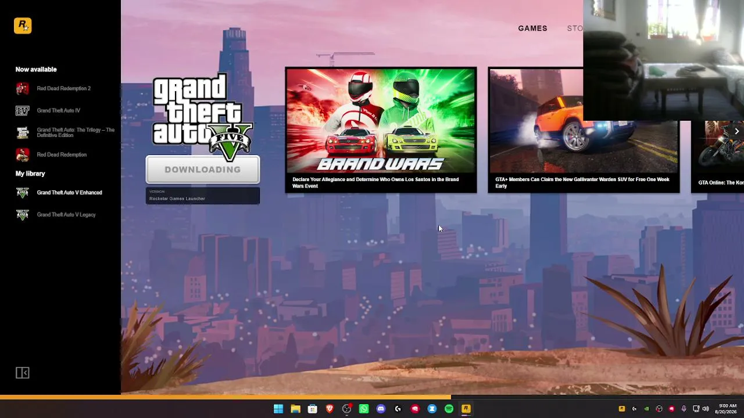Click the Rockstar icon in the system tray
Image resolution: width=744 pixels, height=418 pixels.
622,409
